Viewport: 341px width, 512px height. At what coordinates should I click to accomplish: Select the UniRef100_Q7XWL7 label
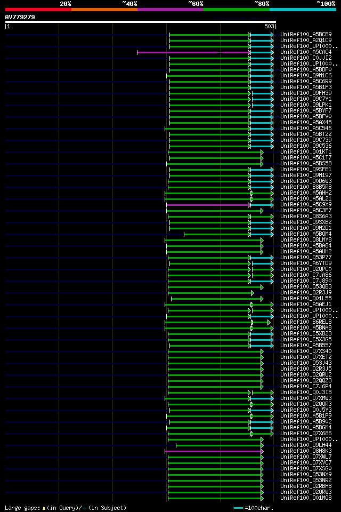coord(306,458)
